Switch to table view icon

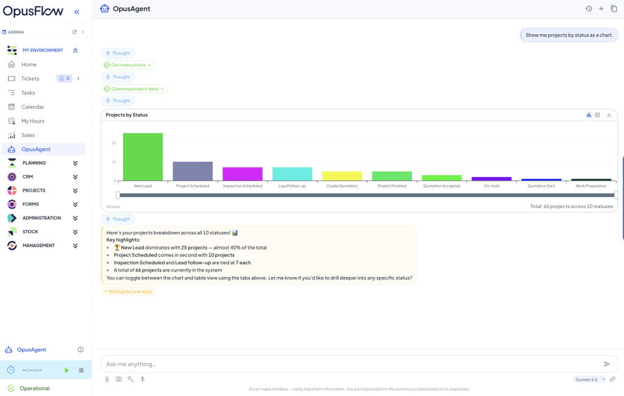pos(597,115)
